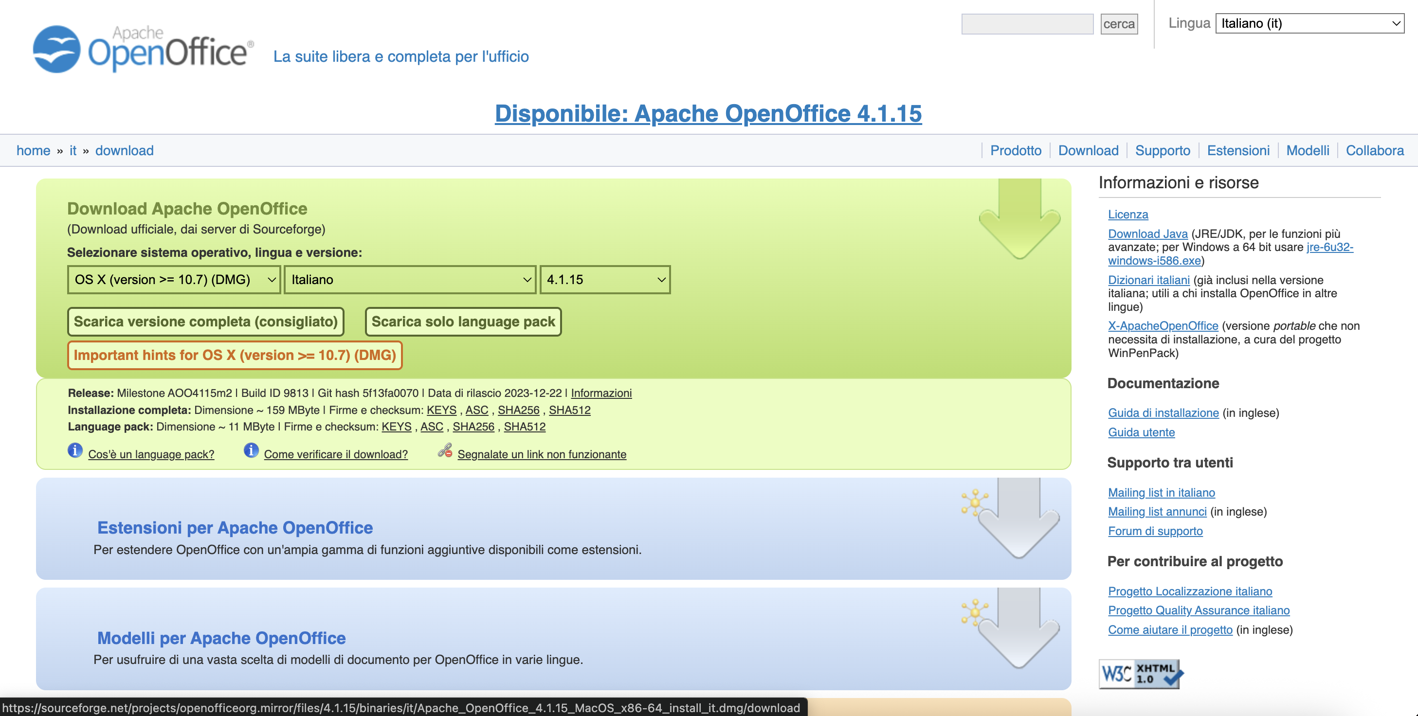Open Cos'è un language pack link
The image size is (1418, 716).
(151, 454)
